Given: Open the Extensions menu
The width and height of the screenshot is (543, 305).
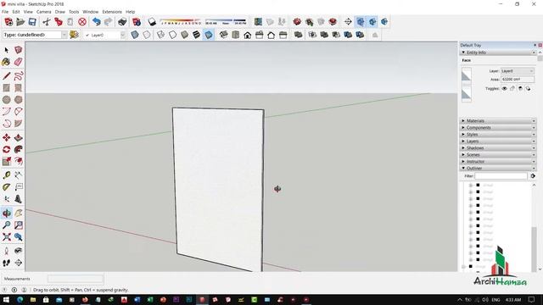Looking at the screenshot, I should [112, 12].
